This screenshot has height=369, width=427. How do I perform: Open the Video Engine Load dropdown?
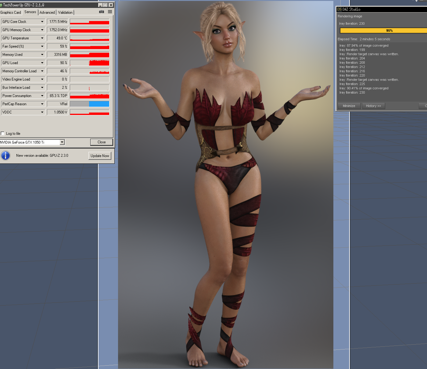click(42, 79)
